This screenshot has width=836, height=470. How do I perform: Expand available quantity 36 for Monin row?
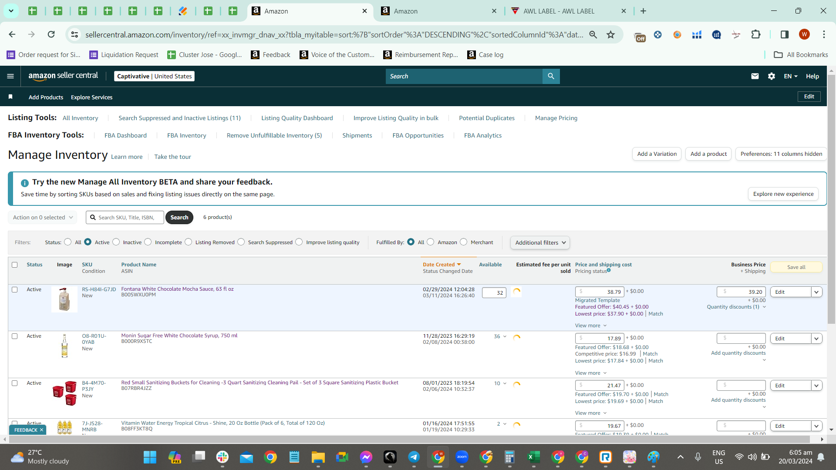point(500,336)
